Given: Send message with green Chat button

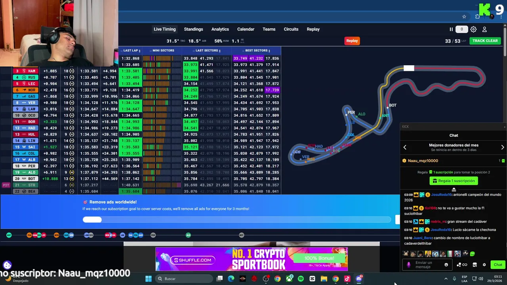Looking at the screenshot, I should [498, 265].
